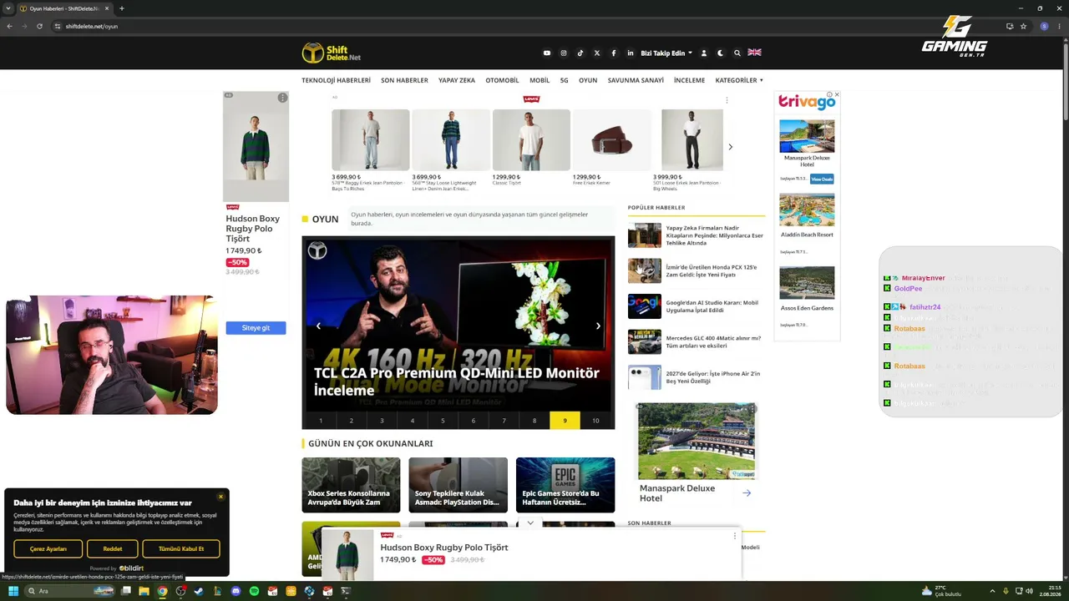Reload the page in Chrome
The width and height of the screenshot is (1069, 601).
tap(39, 26)
